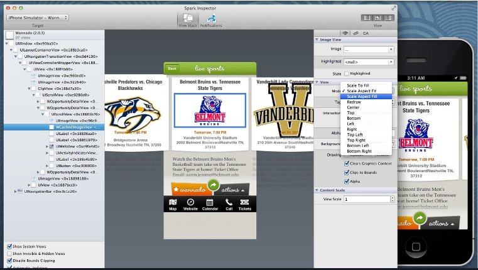Screen dimensions: 478x270
Task: Toggle visibility checkbox of WCachedImageView row
Action: click(52, 127)
